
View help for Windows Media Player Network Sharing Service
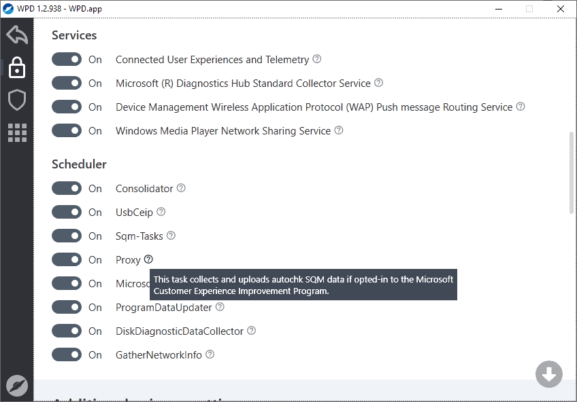click(338, 130)
